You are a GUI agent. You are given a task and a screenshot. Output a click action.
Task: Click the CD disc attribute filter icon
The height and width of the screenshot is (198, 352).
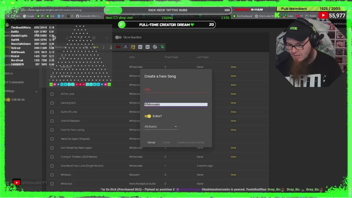point(155,47)
